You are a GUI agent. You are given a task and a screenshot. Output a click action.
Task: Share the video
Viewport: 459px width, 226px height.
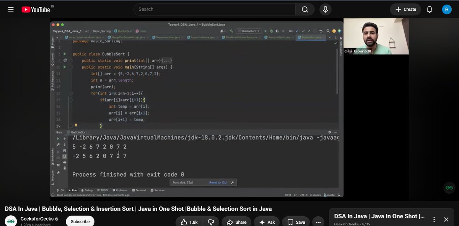pyautogui.click(x=236, y=222)
